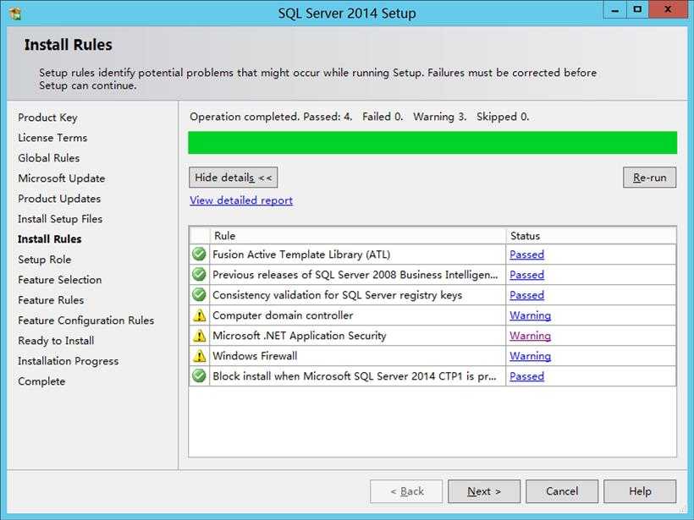This screenshot has width=694, height=520.
Task: Select Feature Selection step in sidebar
Action: pyautogui.click(x=60, y=280)
